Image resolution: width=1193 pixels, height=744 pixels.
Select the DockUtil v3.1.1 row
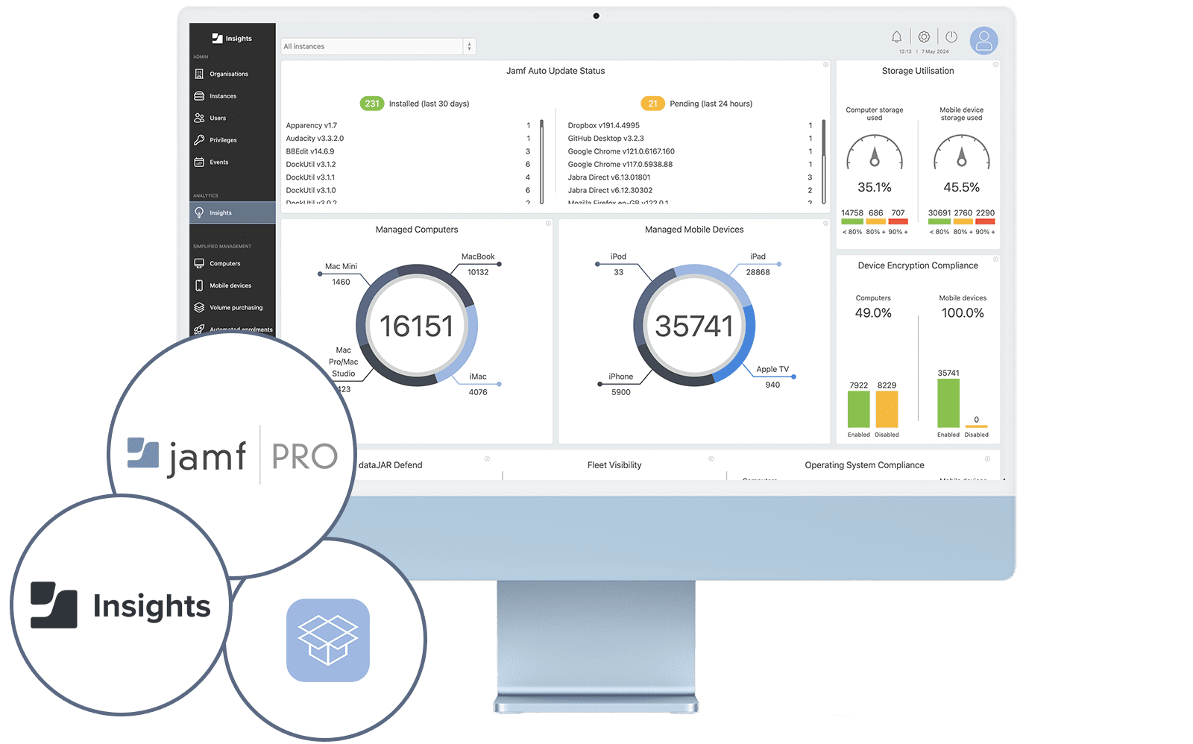[408, 177]
